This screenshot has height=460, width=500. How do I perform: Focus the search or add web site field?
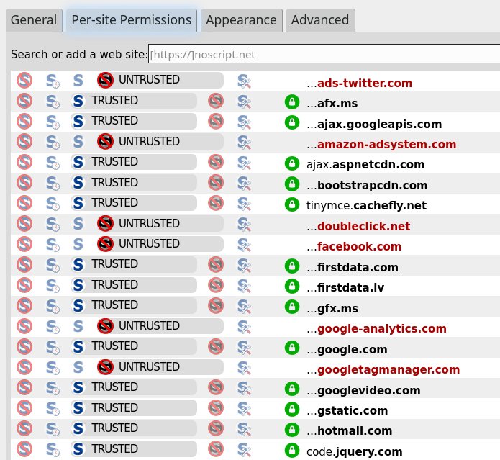click(324, 55)
